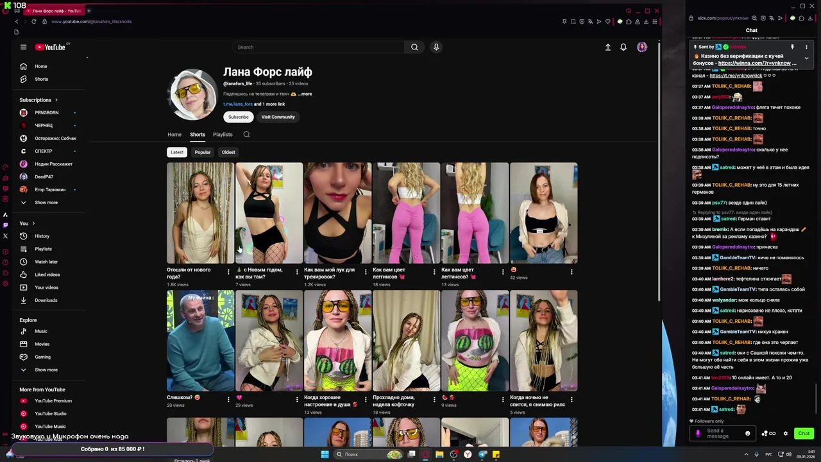The height and width of the screenshot is (462, 821).
Task: Expand the Subscriptions section arrow
Action: (56, 100)
